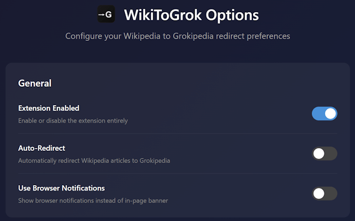Click "Enable or disable the extension entirely" description
This screenshot has width=355, height=221.
(73, 120)
